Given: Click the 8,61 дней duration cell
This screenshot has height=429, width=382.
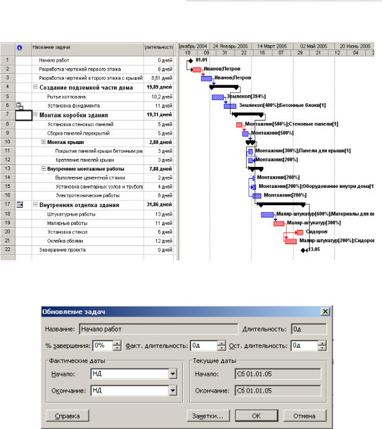Looking at the screenshot, I should tap(159, 78).
